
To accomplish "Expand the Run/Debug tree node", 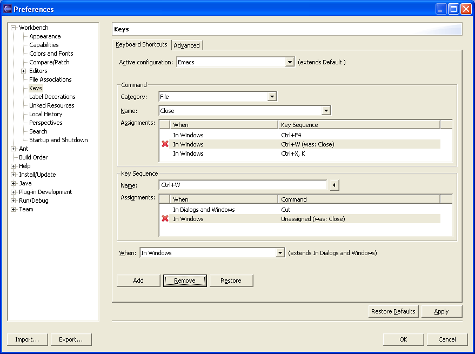I will 13,201.
